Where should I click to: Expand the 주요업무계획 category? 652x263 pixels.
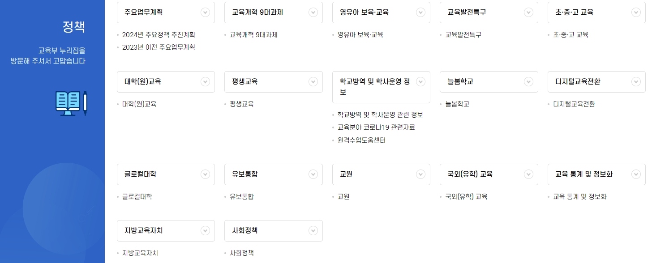click(205, 12)
